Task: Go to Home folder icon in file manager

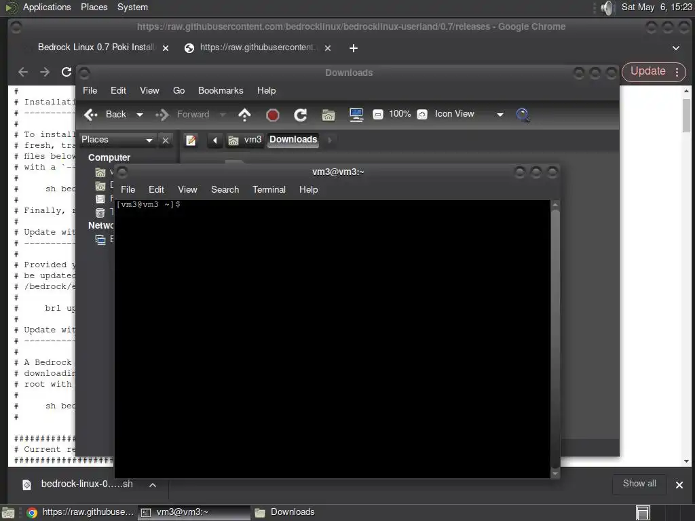Action: [328, 115]
